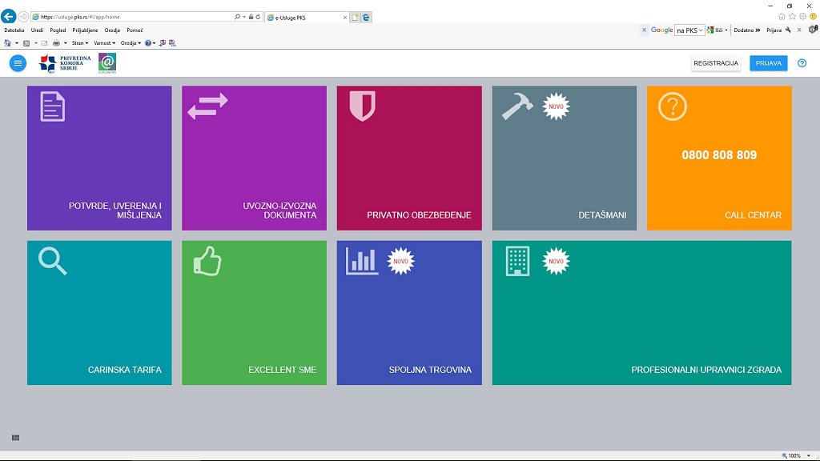Open the Google toolbar 'na PKS' combo box
The image size is (820, 461).
[689, 30]
